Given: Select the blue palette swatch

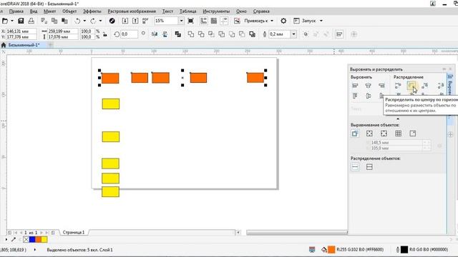Looking at the screenshot, I should point(32,240).
